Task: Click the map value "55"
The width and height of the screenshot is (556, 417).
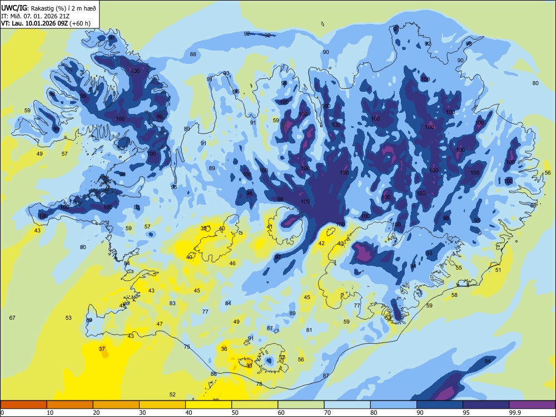Action: (x=459, y=268)
